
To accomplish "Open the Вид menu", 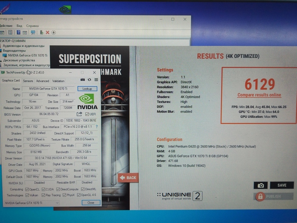I will [20, 26].
